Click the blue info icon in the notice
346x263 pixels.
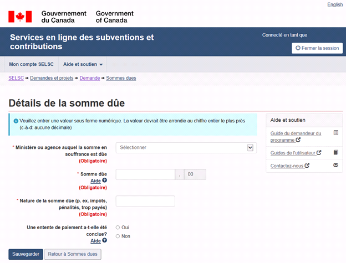(16, 121)
